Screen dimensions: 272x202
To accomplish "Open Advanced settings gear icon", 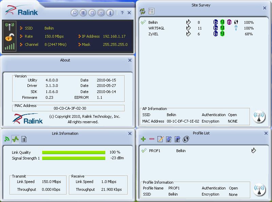I will (x=101, y=13).
